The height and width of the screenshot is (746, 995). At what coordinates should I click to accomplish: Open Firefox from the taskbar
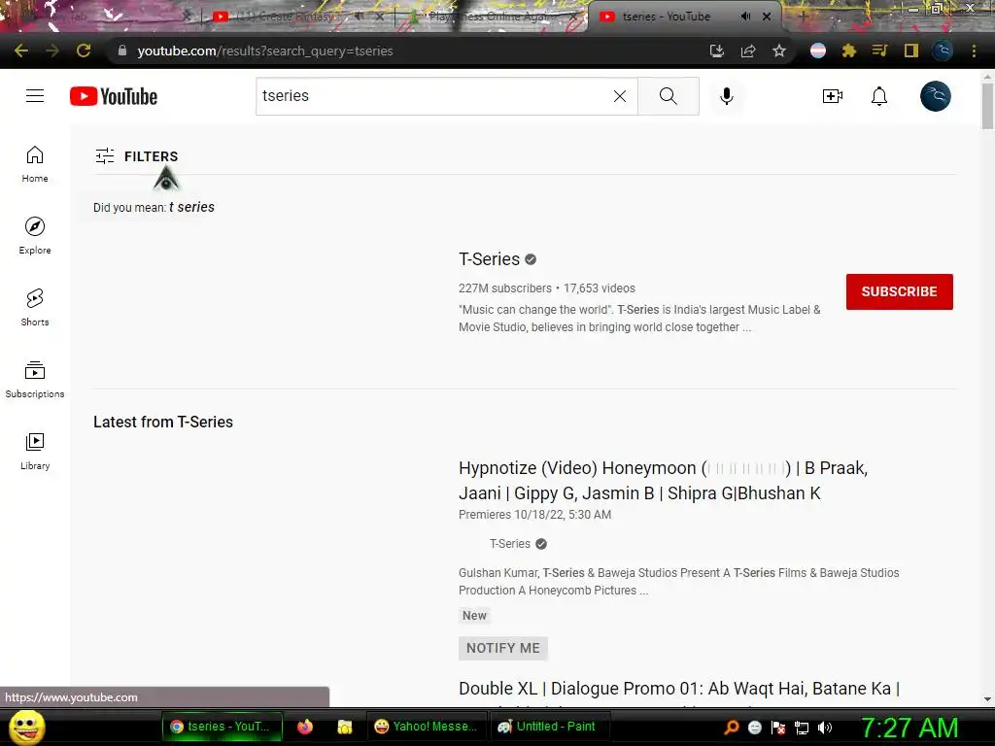tap(305, 727)
